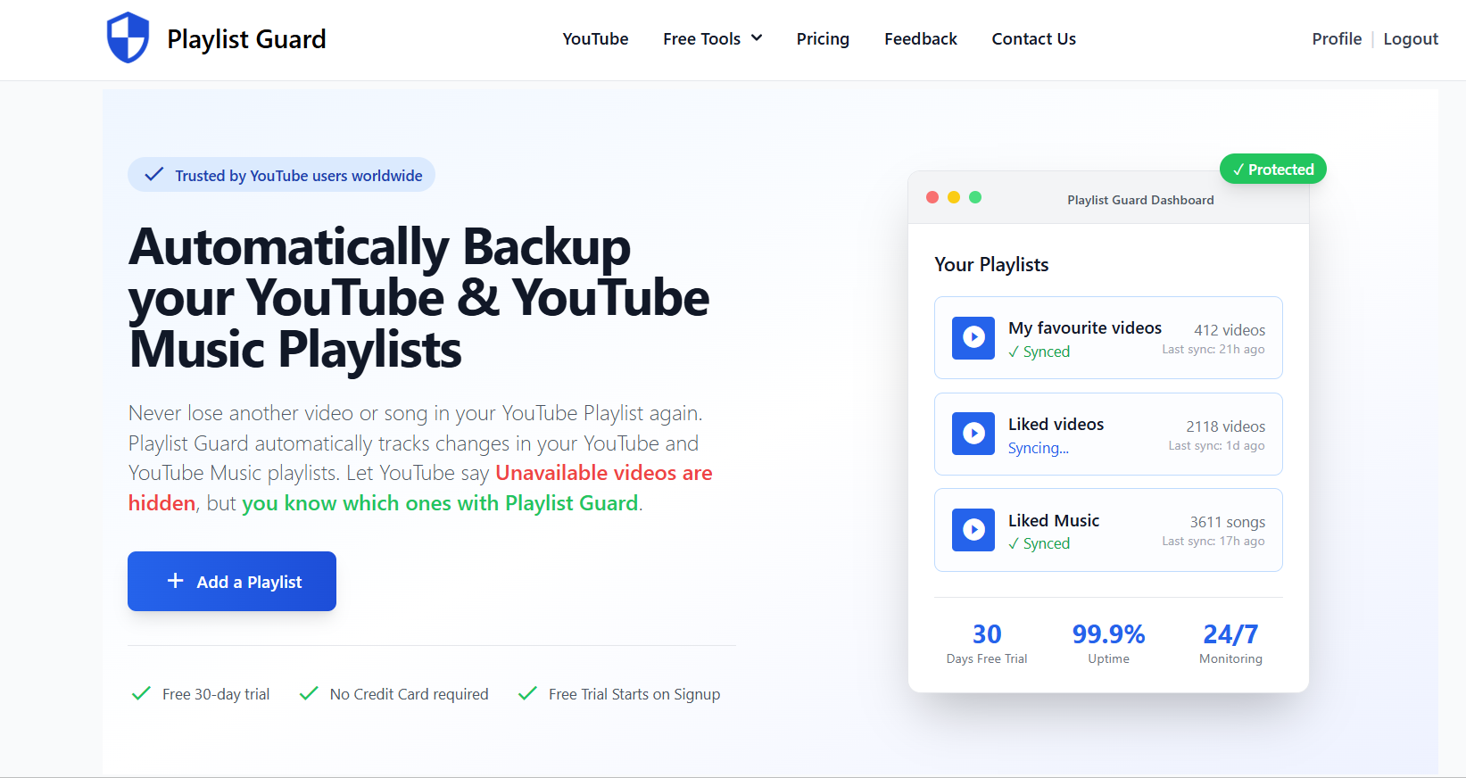The height and width of the screenshot is (778, 1466).
Task: Click the checkmark next to Free Trial Starts on Signup
Action: tap(527, 693)
